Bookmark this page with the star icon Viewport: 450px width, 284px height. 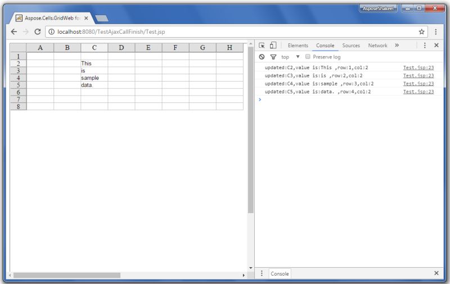point(421,32)
